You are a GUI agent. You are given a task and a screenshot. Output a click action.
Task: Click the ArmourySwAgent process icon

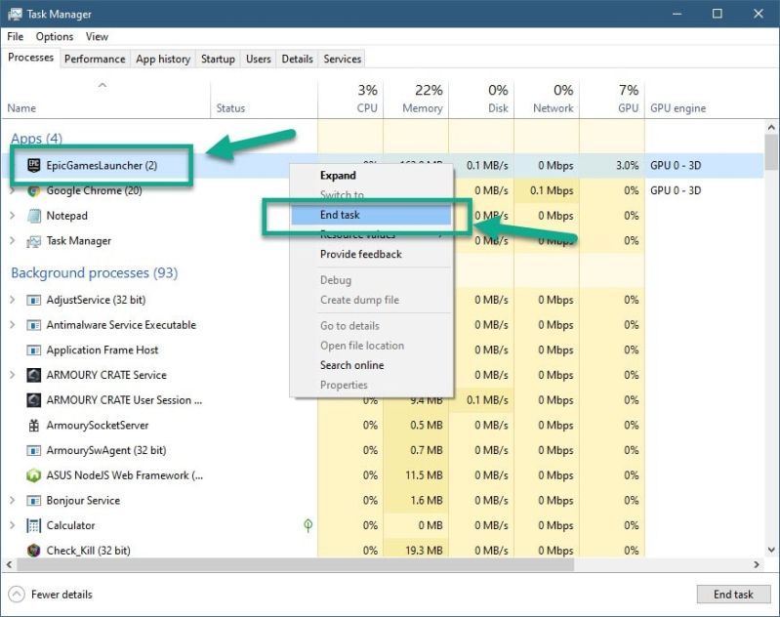(x=33, y=450)
